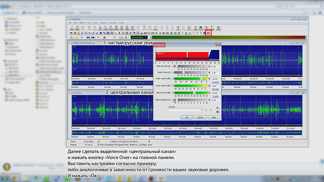Screen dimensions: 324x182
Task: Open the View menu
Action: tap(89, 23)
